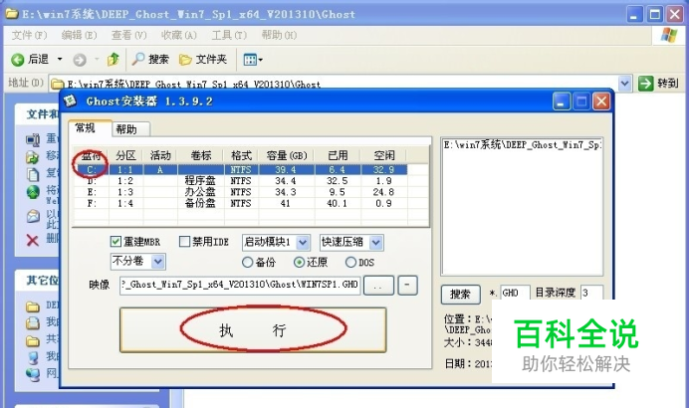Click the 空闲 column header
Viewport: 689px width, 408px height.
[383, 155]
